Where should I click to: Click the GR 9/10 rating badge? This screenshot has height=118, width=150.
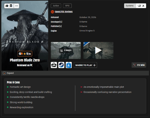click(x=25, y=54)
